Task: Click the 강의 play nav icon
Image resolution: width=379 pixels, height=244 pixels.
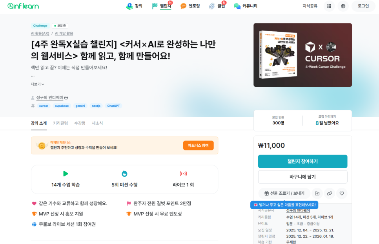Action: [129, 6]
